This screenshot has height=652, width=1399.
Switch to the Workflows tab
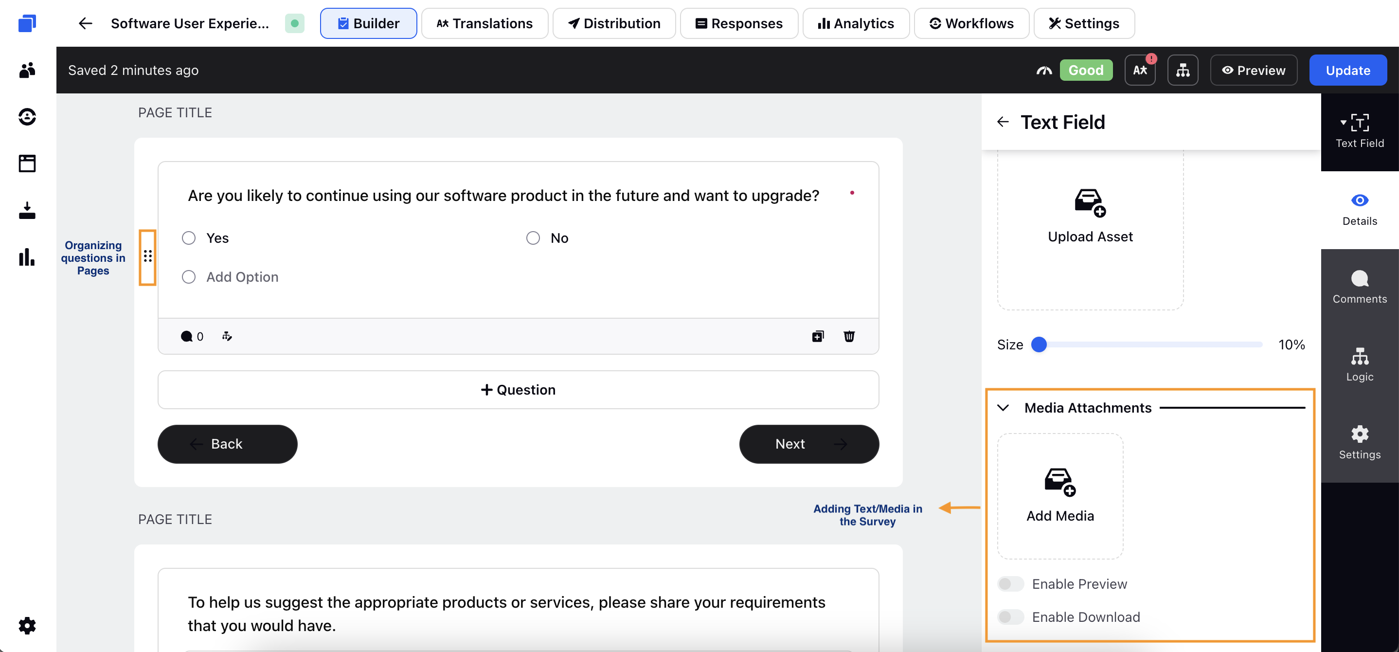[x=971, y=23]
